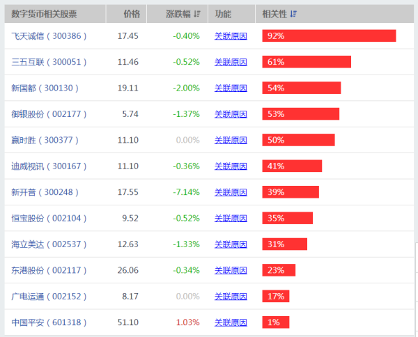Open 关联原因 for 恒宝股份

point(231,218)
